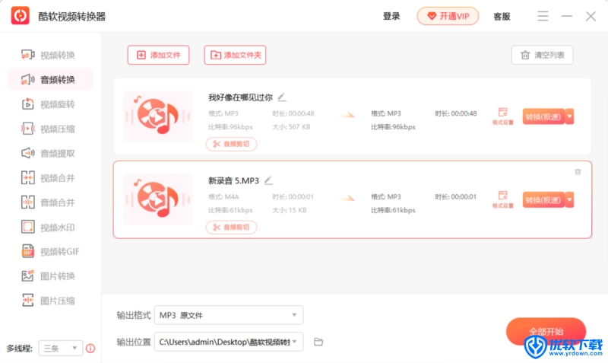This screenshot has height=363, width=608.
Task: Rename 我好像在哪见过你 with the pencil icon
Action: [x=282, y=97]
